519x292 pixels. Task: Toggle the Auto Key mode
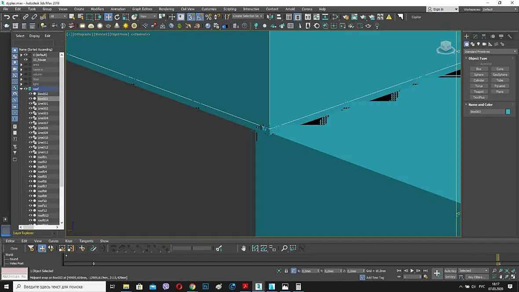[x=450, y=271]
